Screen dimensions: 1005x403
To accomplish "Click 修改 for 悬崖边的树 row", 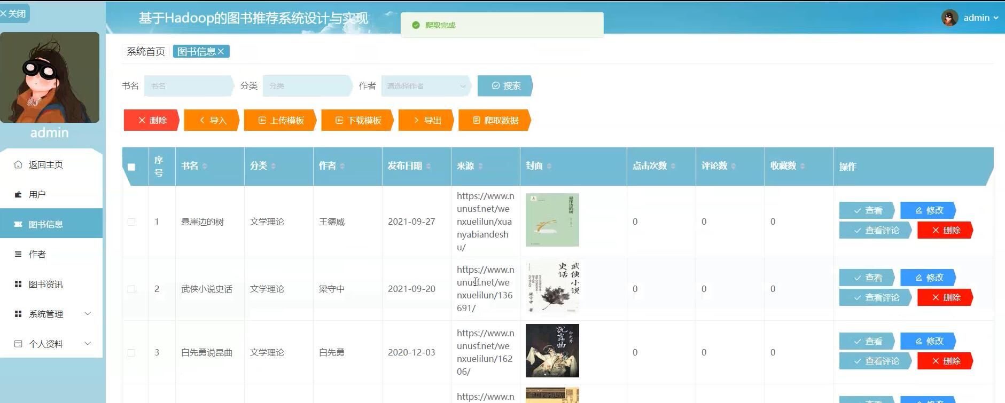I will 928,210.
